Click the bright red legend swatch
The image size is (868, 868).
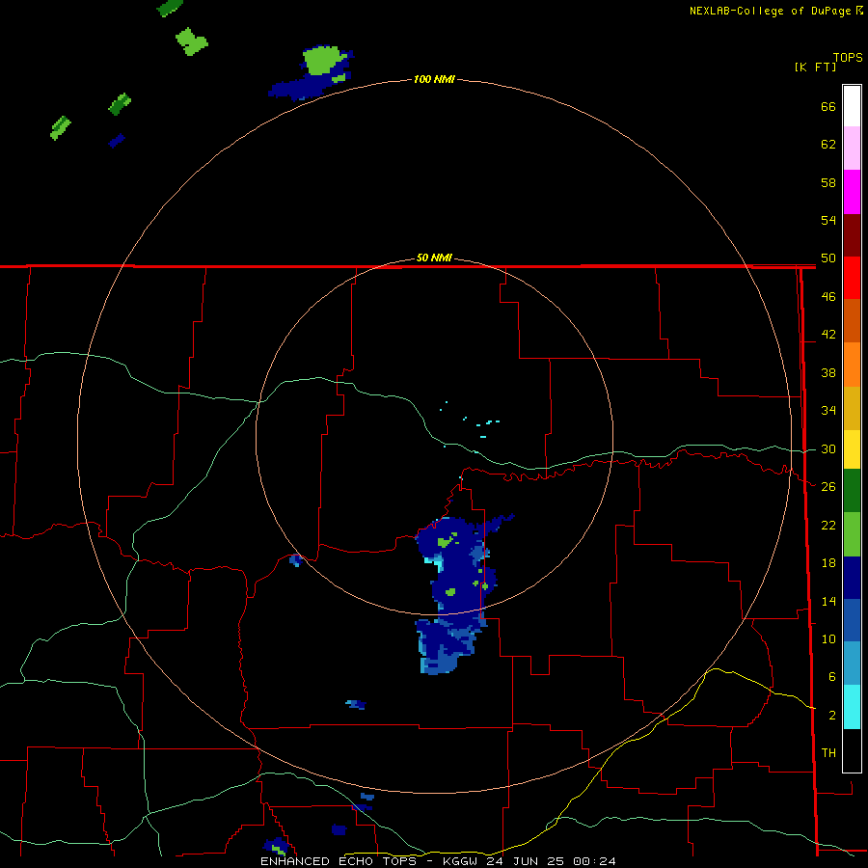pyautogui.click(x=852, y=279)
